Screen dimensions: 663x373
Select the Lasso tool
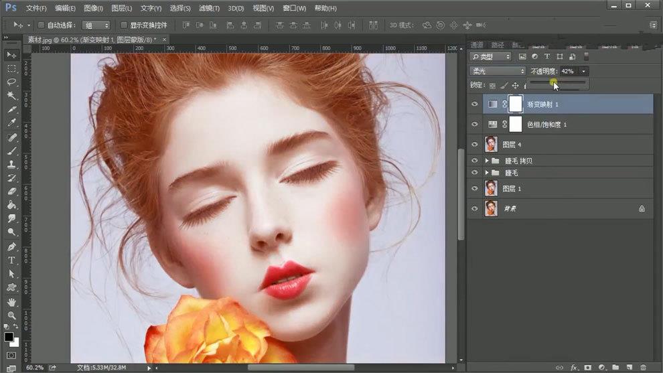click(x=11, y=82)
